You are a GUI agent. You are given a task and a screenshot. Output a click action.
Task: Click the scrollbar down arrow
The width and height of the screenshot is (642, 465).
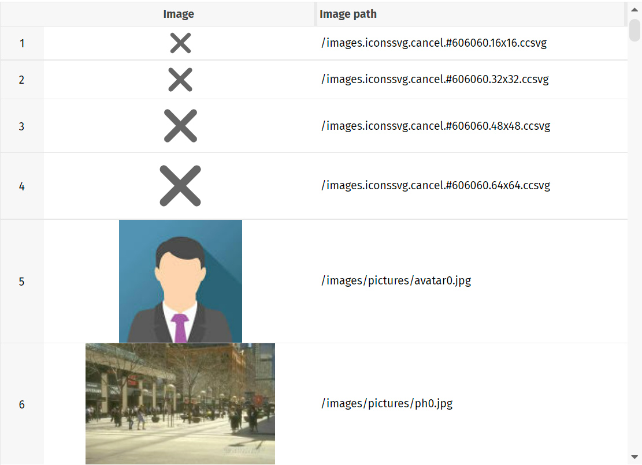click(x=634, y=457)
